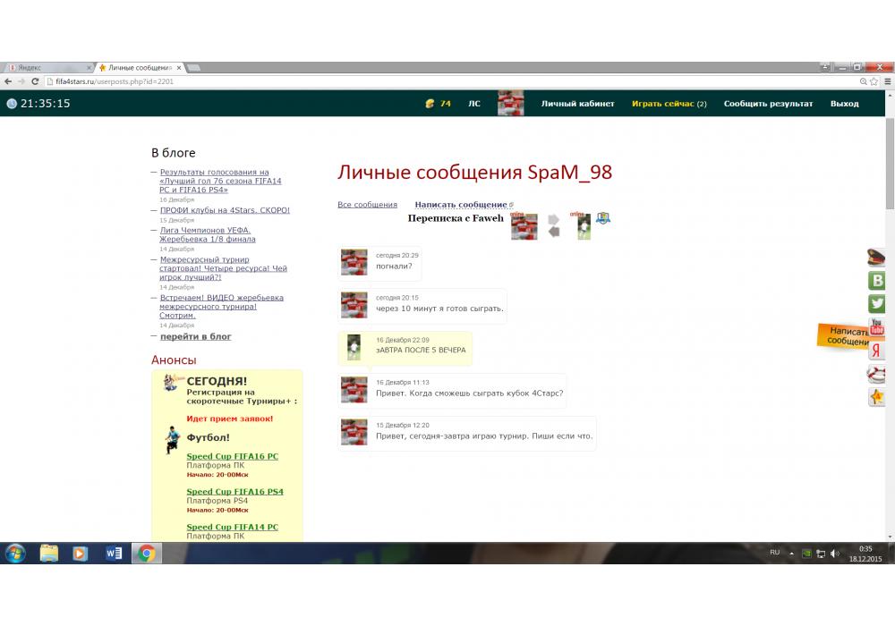Open Speed Cup FIFA14 PC link
The width and height of the screenshot is (895, 626).
[233, 527]
